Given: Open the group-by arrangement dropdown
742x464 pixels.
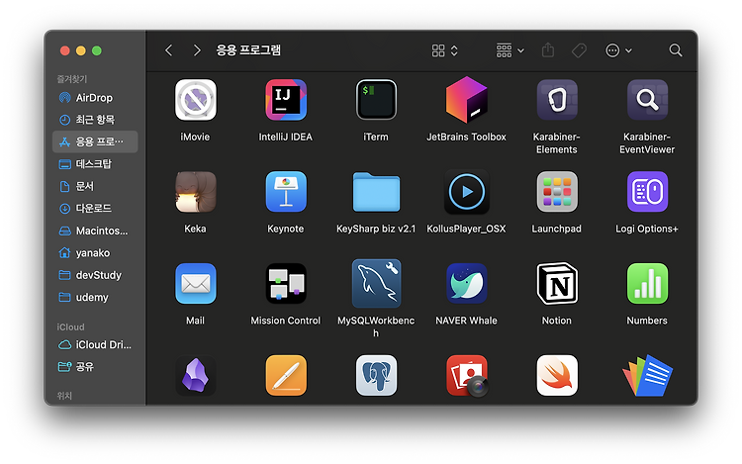Looking at the screenshot, I should click(510, 50).
